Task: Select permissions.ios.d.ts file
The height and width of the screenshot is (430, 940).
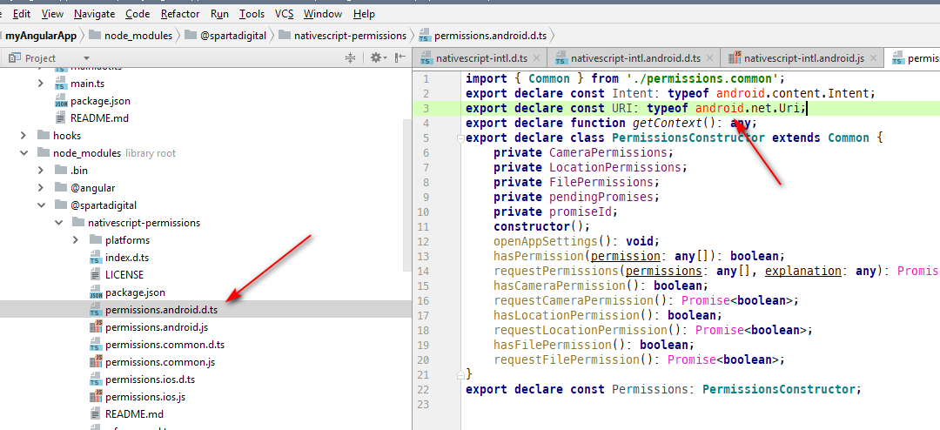Action: (151, 380)
